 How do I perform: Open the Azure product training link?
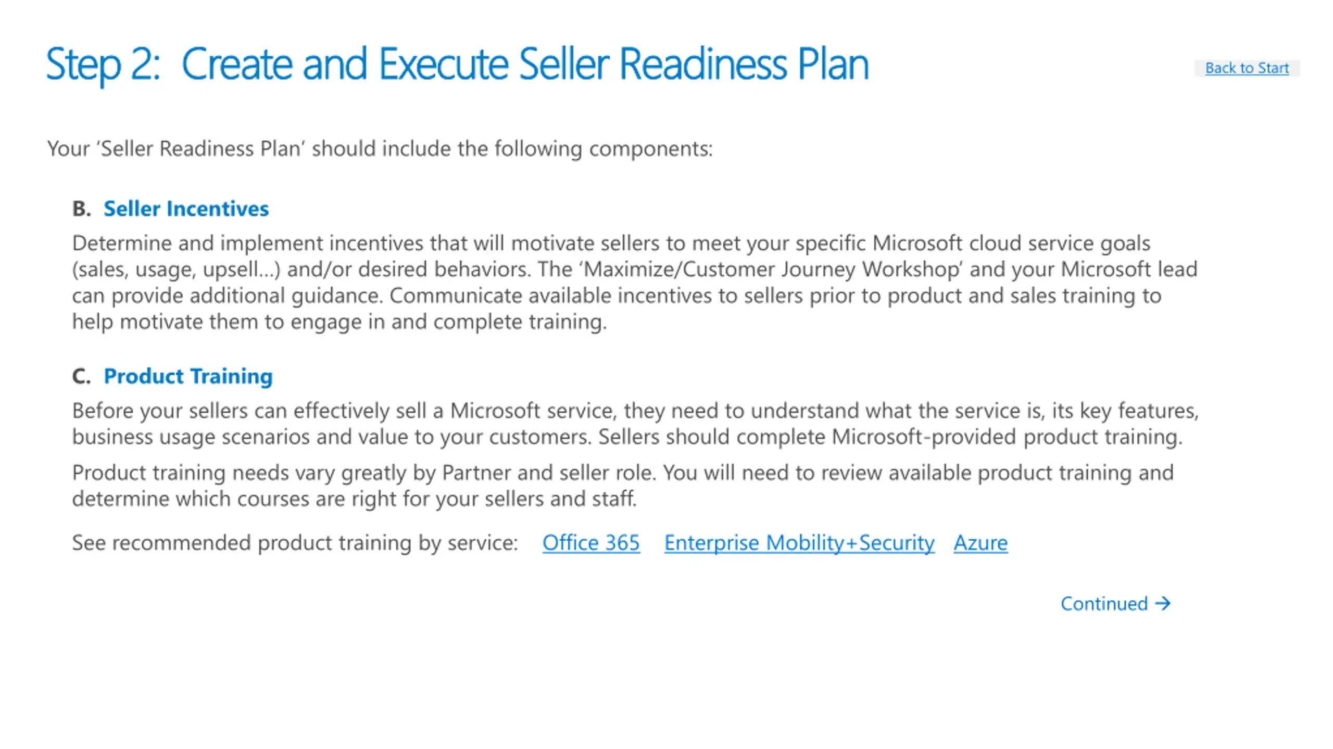click(980, 542)
